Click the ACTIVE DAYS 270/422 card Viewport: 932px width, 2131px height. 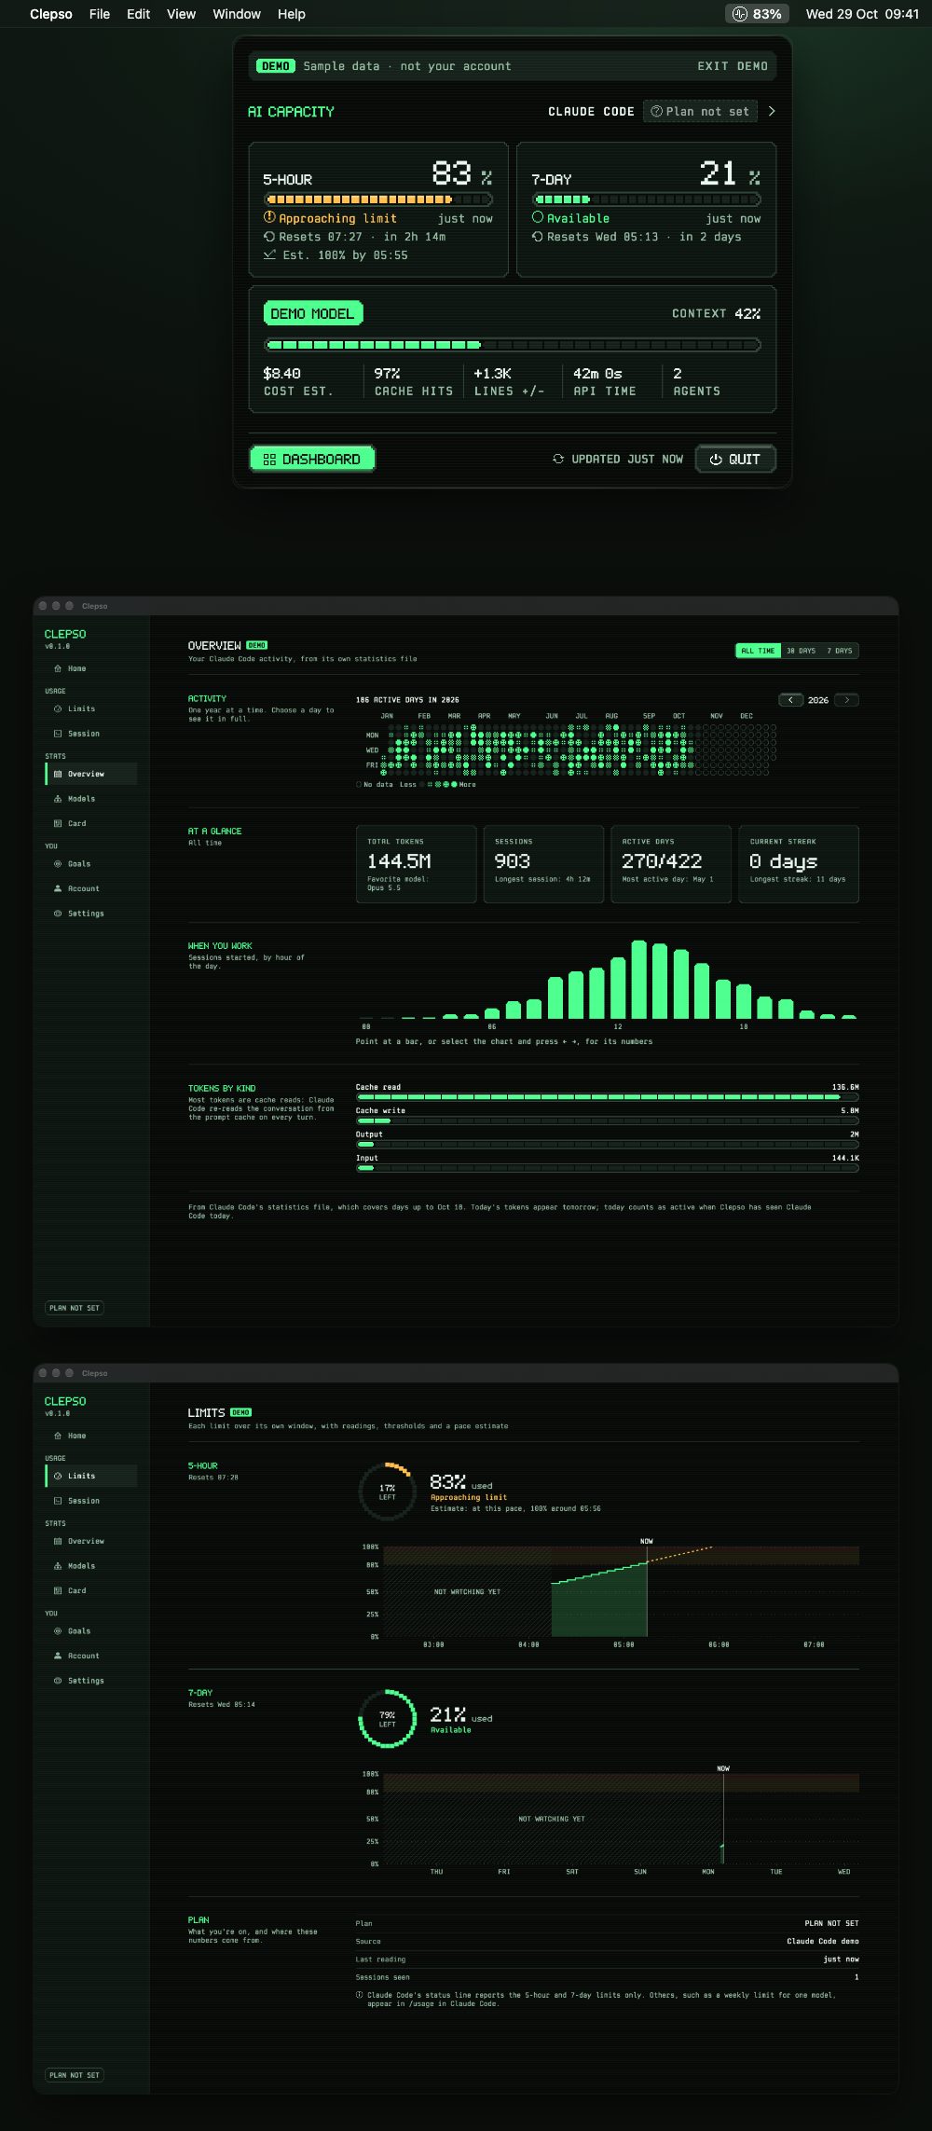671,864
